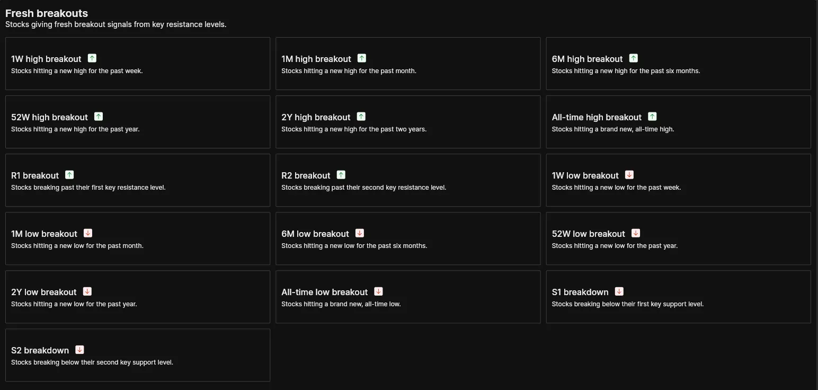Select the R2 breakout title
This screenshot has height=390, width=818.
click(306, 175)
